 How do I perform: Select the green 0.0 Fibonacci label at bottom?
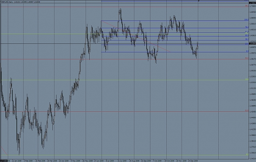[x=247, y=154]
